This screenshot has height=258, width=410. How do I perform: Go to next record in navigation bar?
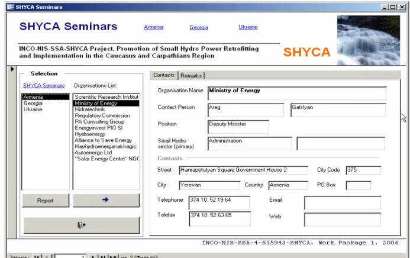click(x=92, y=256)
